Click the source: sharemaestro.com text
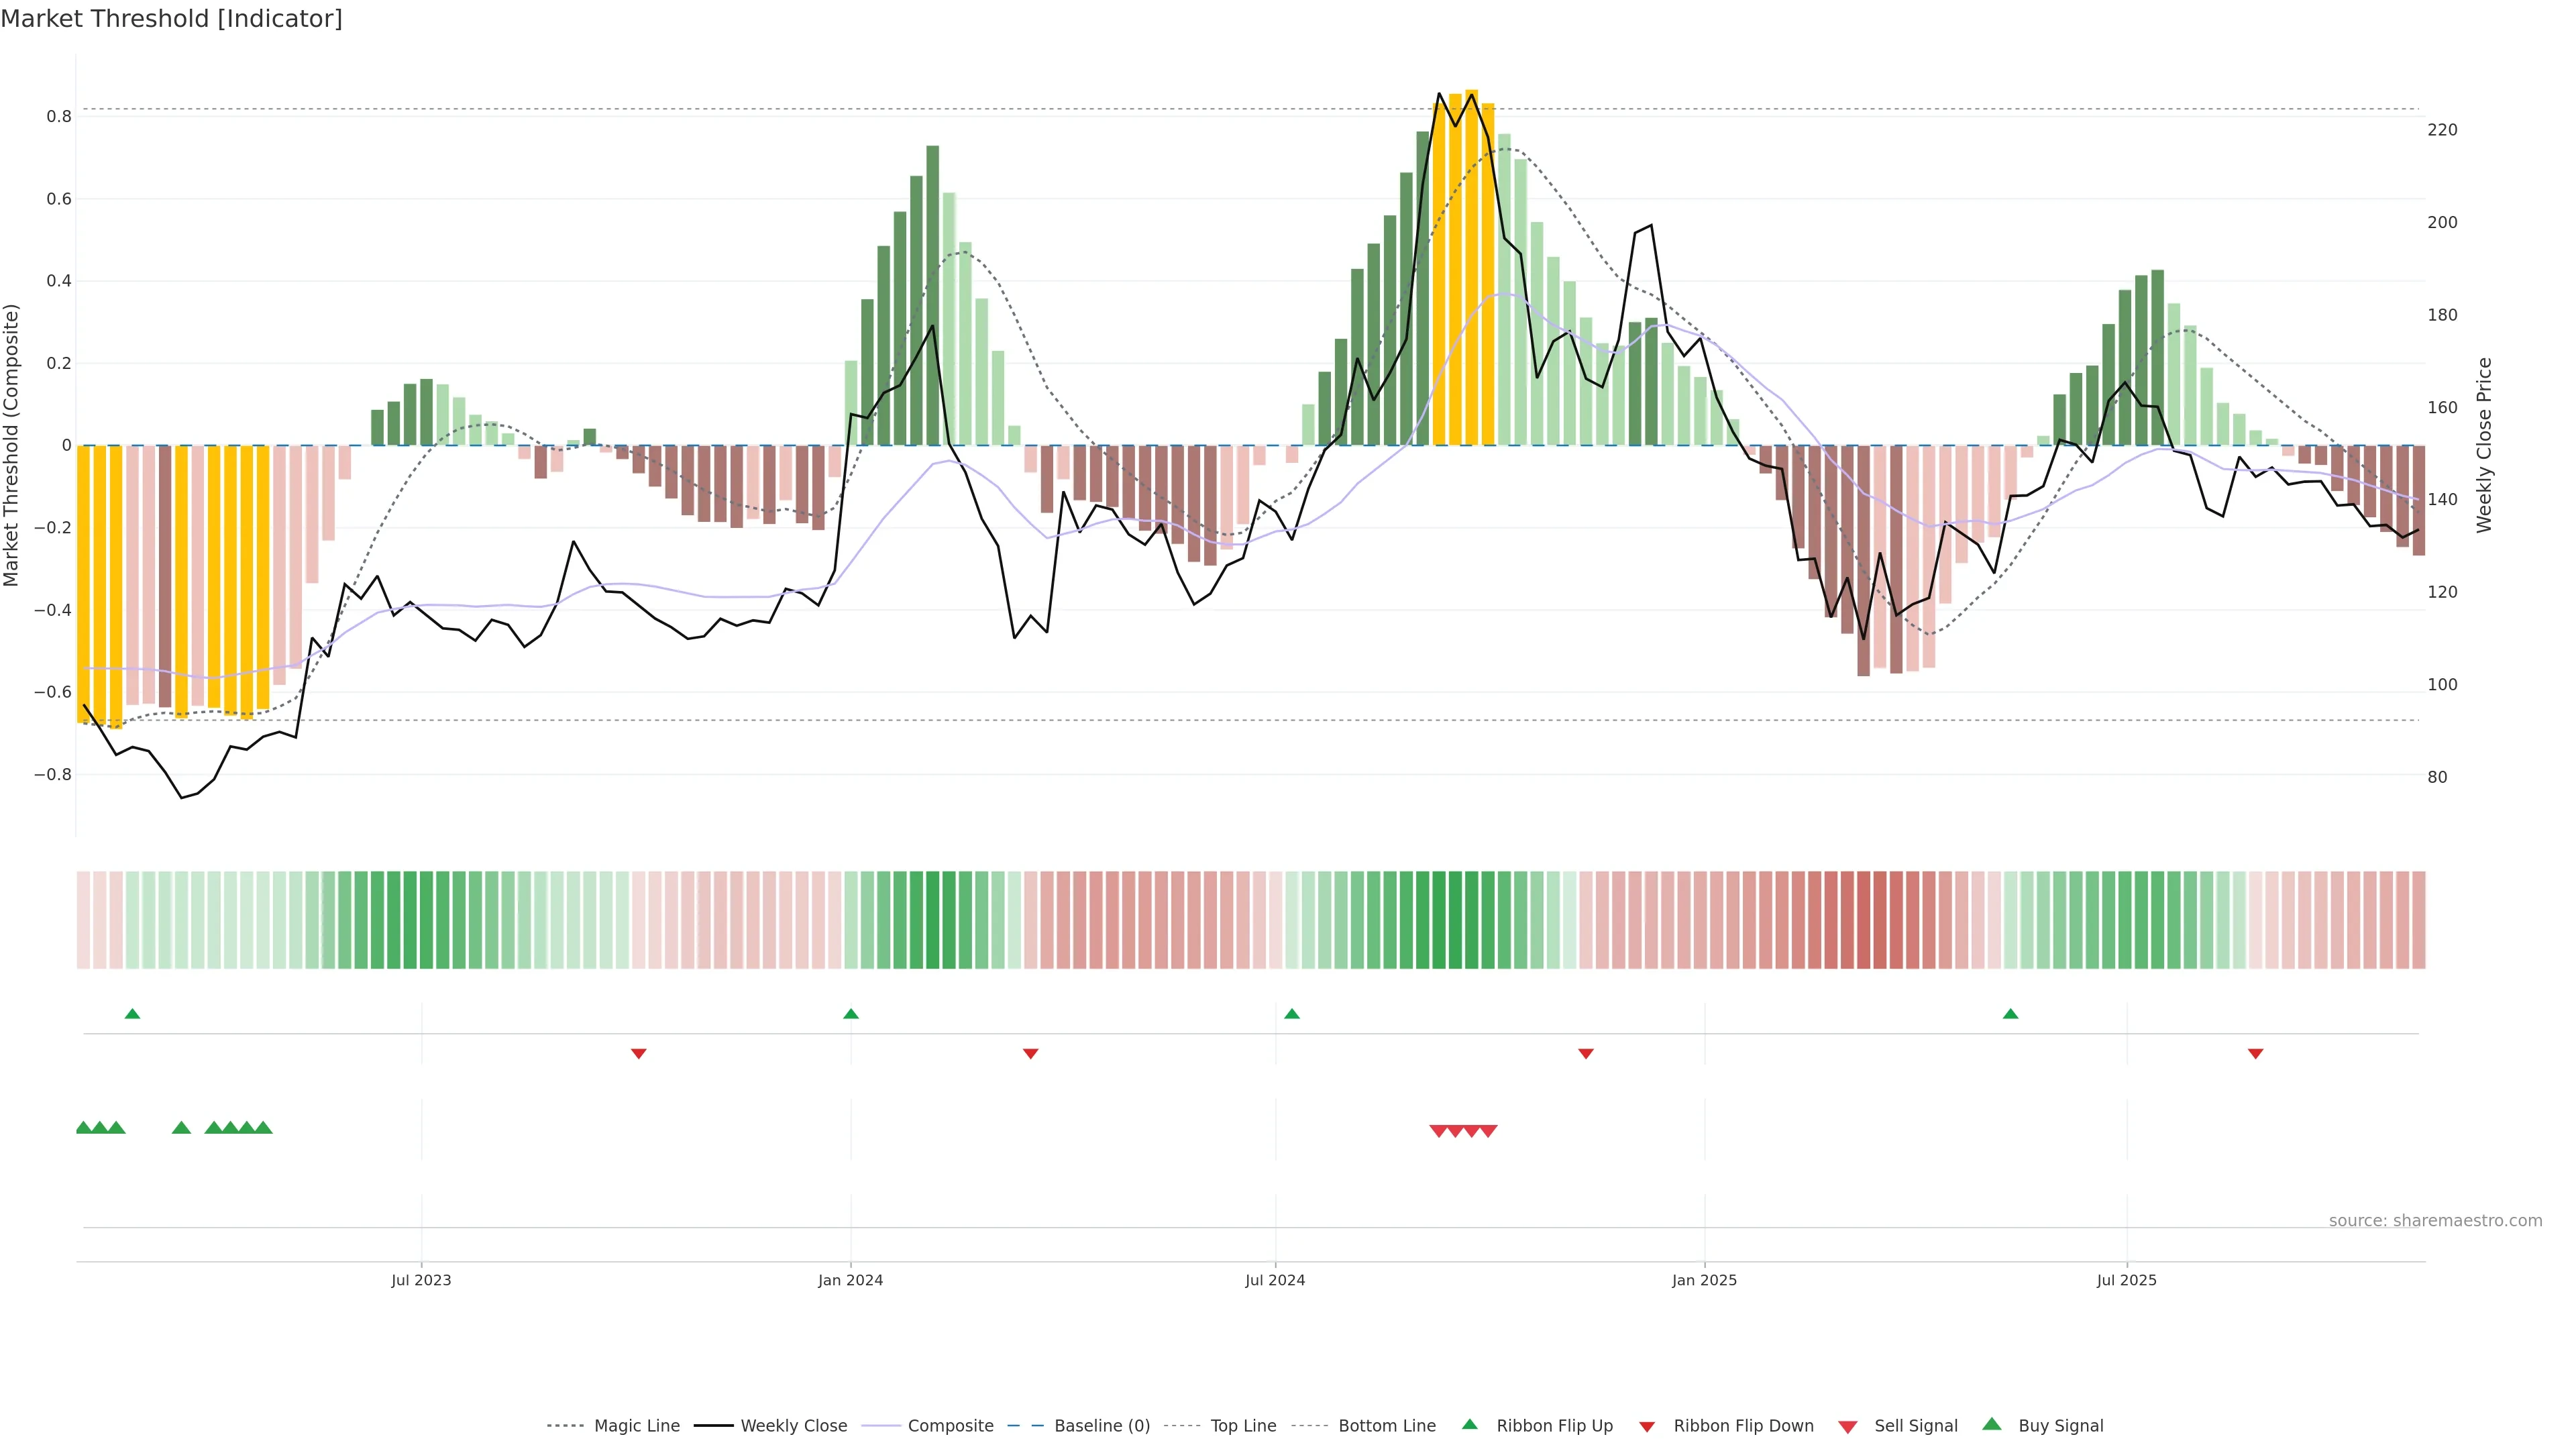The height and width of the screenshot is (1449, 2576). pos(2435,1221)
